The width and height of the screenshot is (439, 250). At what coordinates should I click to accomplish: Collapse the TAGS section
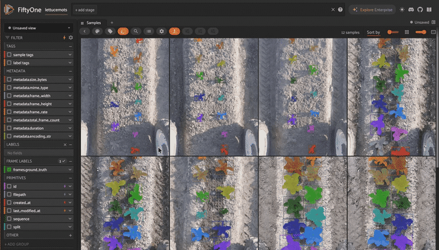pyautogui.click(x=70, y=46)
